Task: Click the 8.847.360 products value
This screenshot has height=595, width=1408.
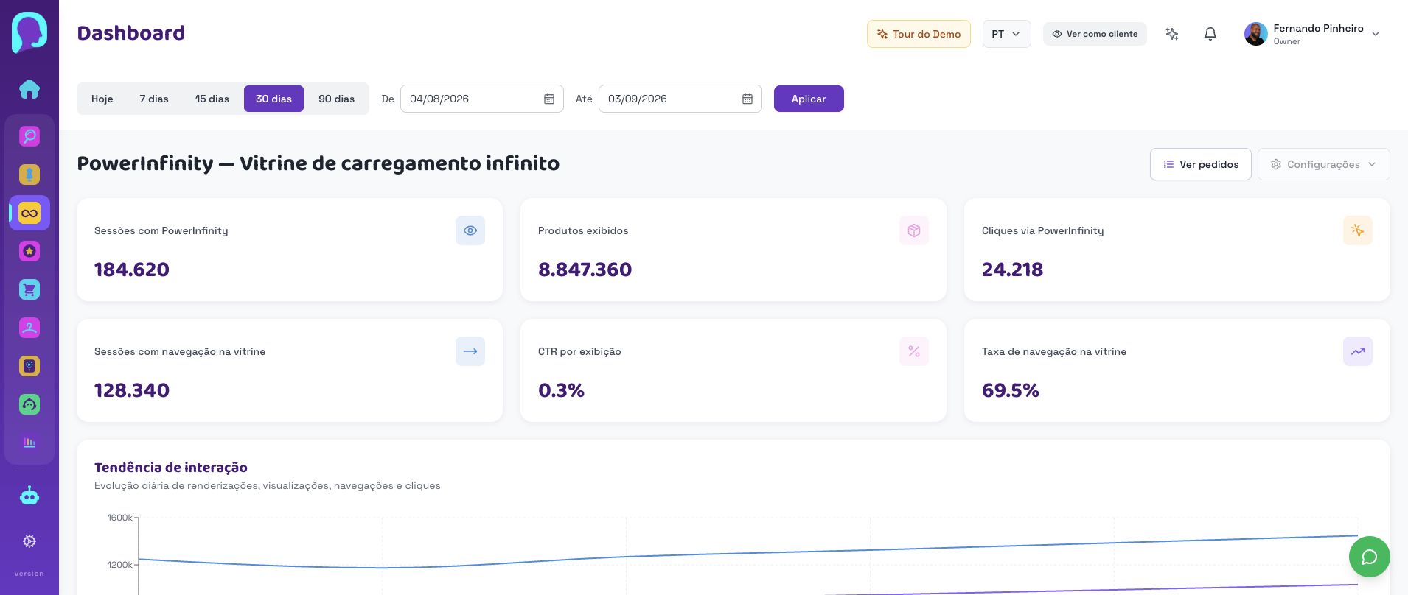Action: pos(585,270)
